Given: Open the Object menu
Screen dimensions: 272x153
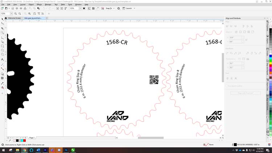Looking at the screenshot, I should pyautogui.click(x=31, y=4).
